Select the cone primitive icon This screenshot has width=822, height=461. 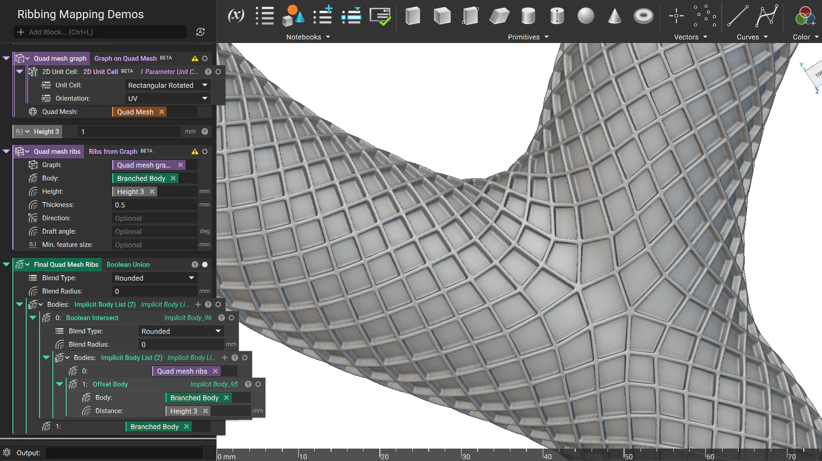click(x=614, y=16)
